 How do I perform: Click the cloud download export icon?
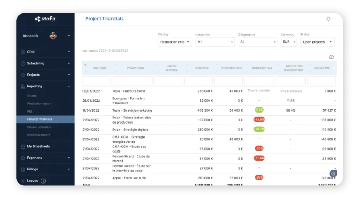point(331,57)
